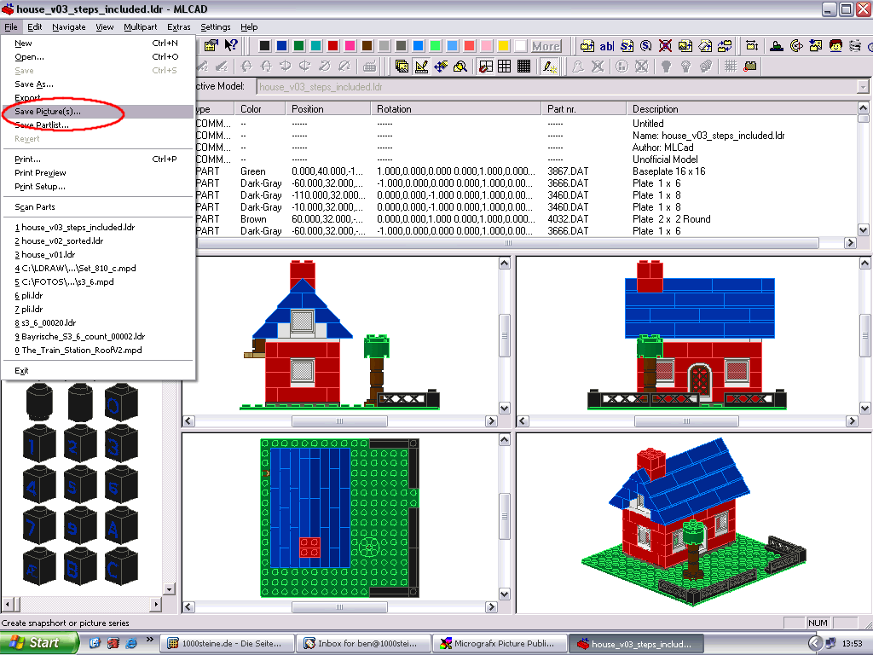Click the view mode stacked windows icon
The height and width of the screenshot is (655, 873).
(402, 67)
